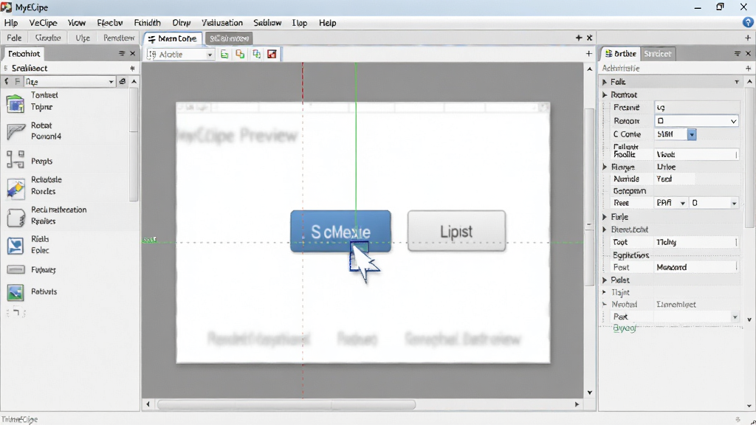Select the Robat Ponont4 toolbox icon

click(x=16, y=131)
